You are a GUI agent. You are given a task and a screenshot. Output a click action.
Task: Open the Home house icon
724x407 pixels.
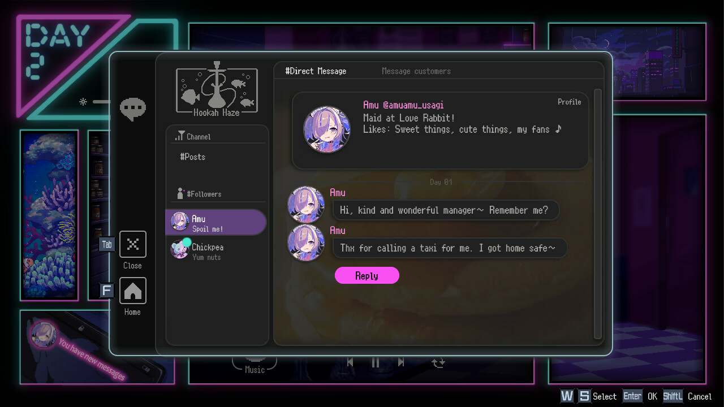click(133, 291)
